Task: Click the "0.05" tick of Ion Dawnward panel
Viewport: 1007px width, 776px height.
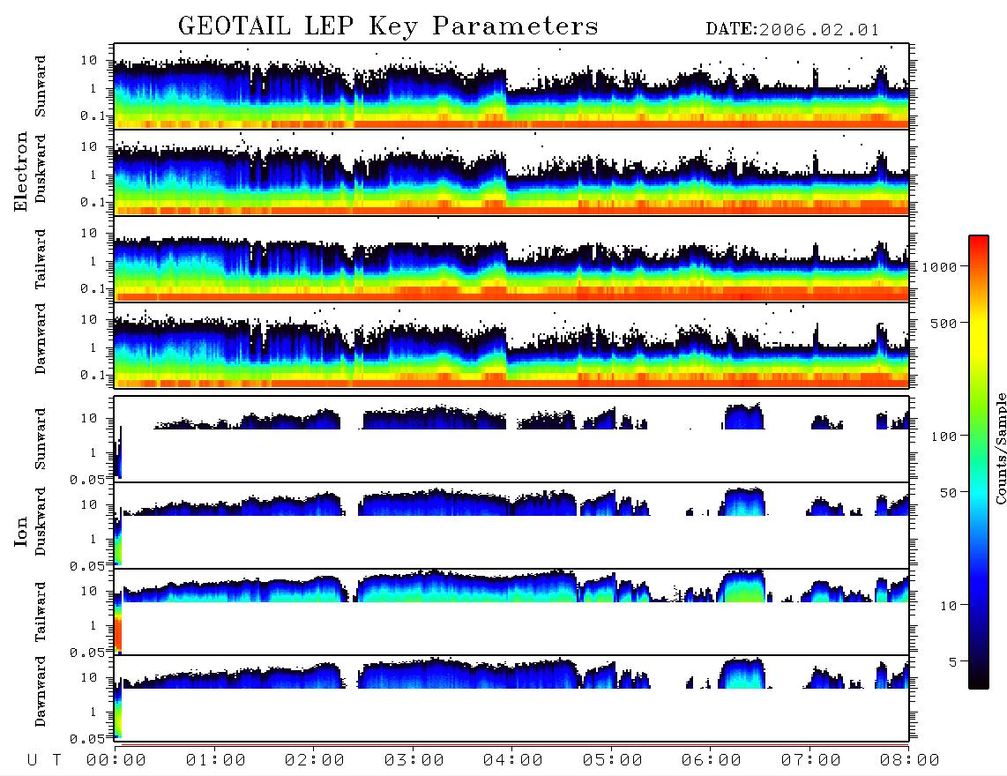Action: pyautogui.click(x=86, y=739)
